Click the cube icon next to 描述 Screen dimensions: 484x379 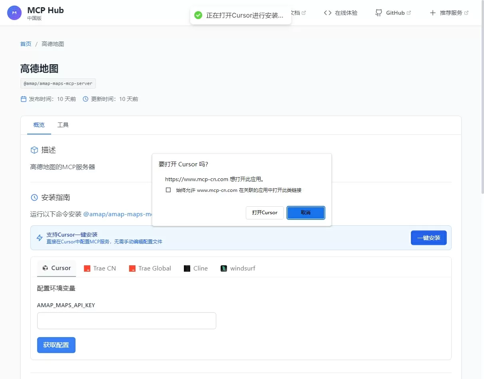point(34,150)
